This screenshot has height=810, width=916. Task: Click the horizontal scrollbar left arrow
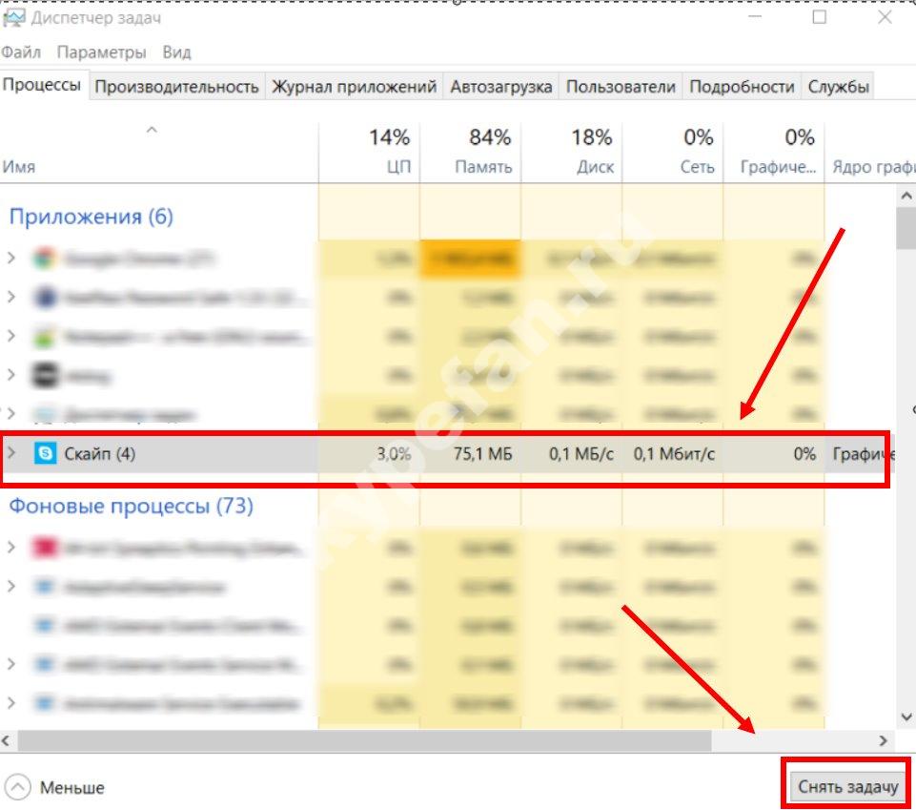(x=6, y=741)
